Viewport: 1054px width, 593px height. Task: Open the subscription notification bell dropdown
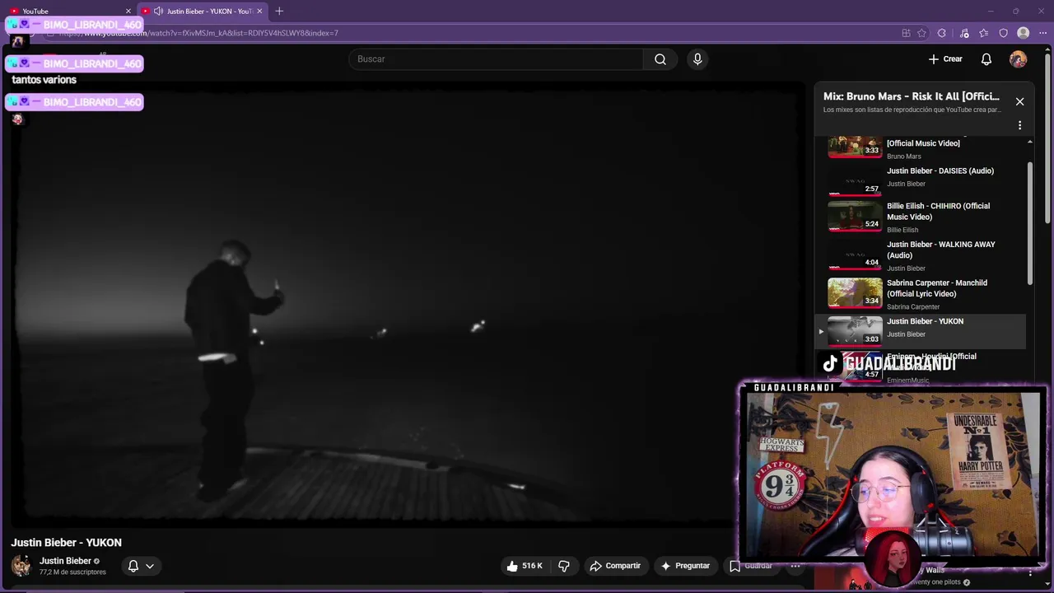point(141,566)
